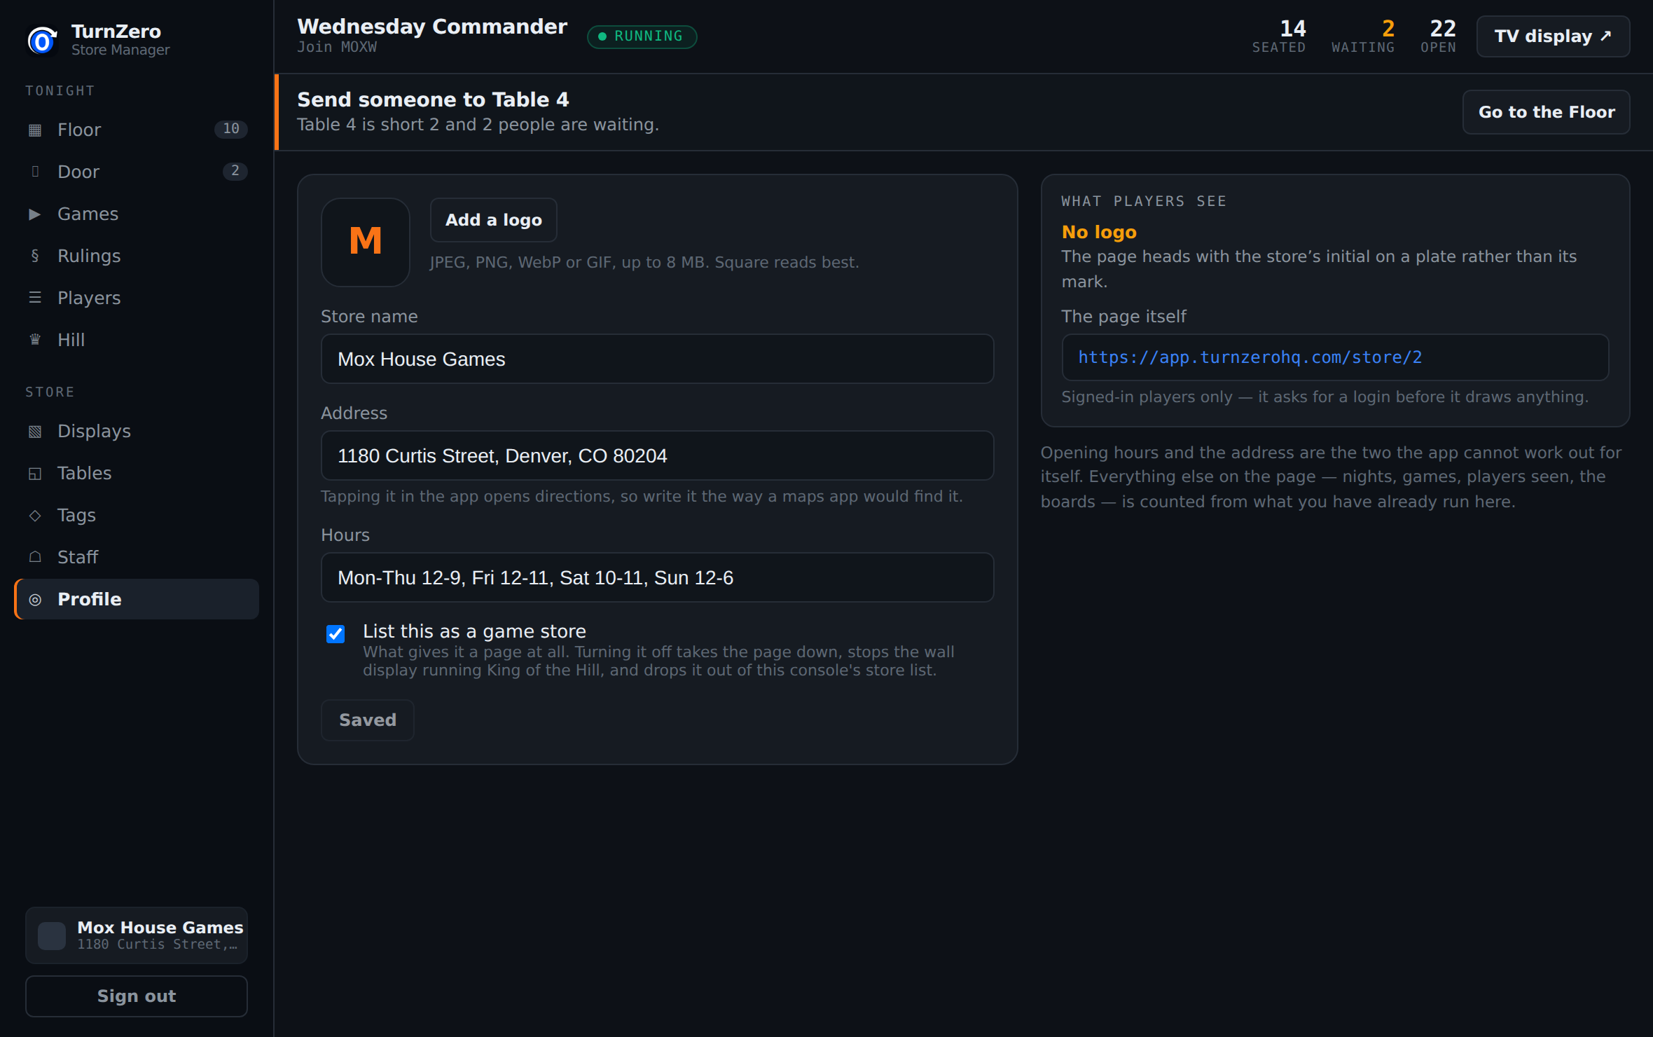1653x1037 pixels.
Task: Open the Door page
Action: point(137,172)
